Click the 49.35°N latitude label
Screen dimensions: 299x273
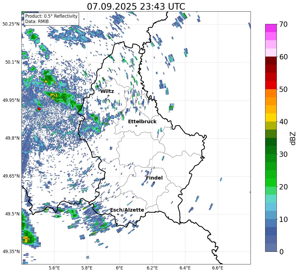[11, 252]
